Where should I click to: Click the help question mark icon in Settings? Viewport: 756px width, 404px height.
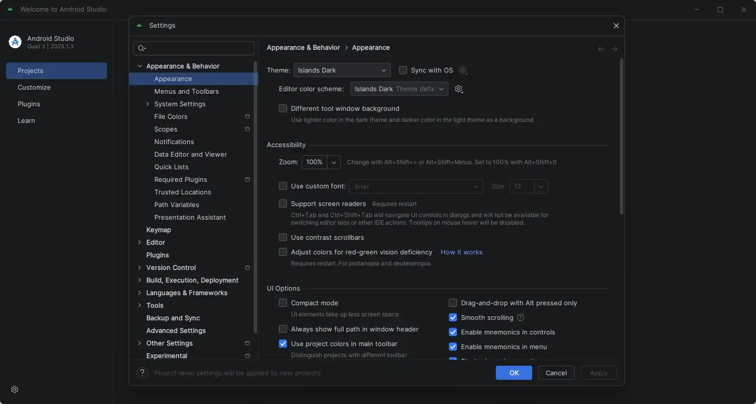(x=142, y=373)
